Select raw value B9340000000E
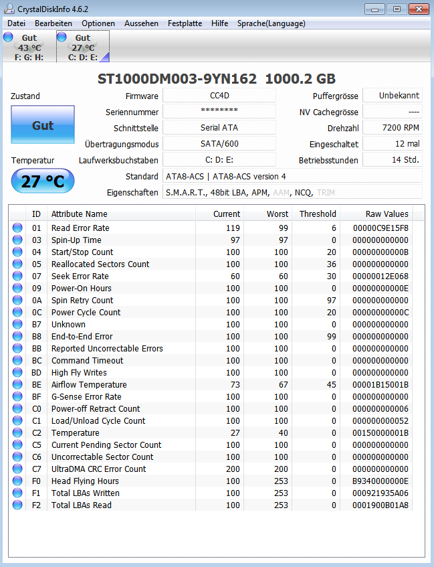The width and height of the screenshot is (434, 567). (381, 481)
